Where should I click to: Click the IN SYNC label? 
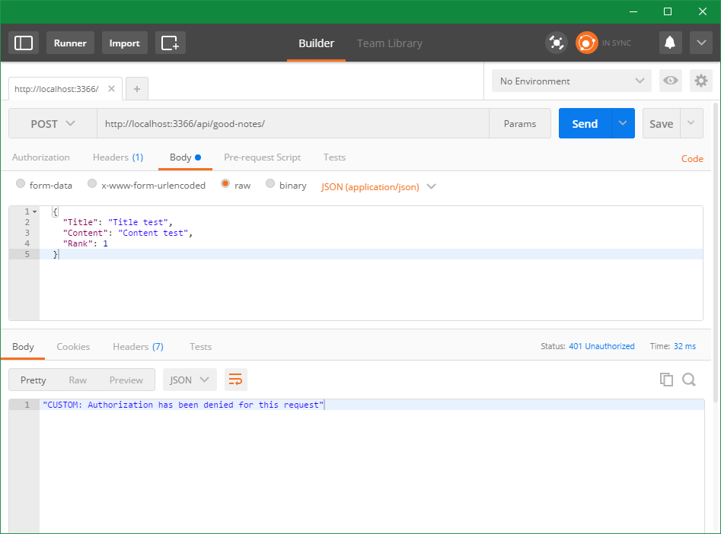pos(616,43)
